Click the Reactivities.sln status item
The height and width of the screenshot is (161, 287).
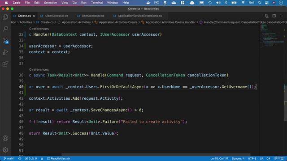[x=59, y=158]
